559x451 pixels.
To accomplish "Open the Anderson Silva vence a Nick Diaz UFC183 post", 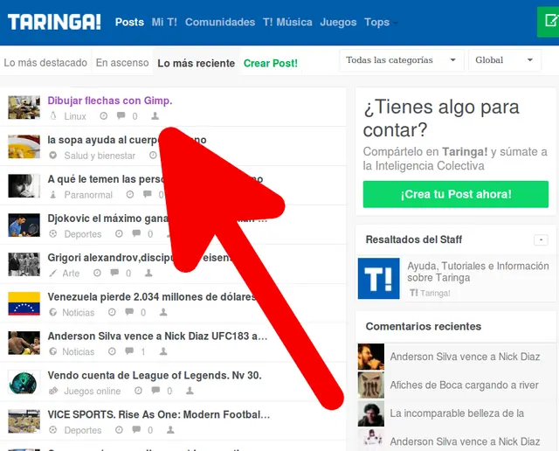I will click(157, 337).
